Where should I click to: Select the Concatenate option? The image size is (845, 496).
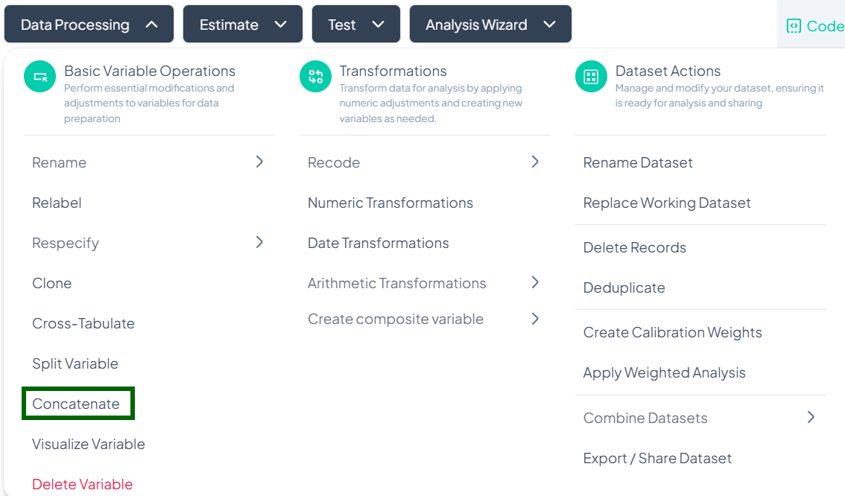76,404
